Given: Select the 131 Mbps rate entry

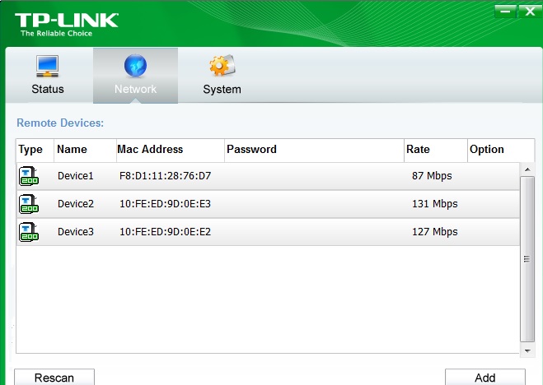Looking at the screenshot, I should 434,204.
